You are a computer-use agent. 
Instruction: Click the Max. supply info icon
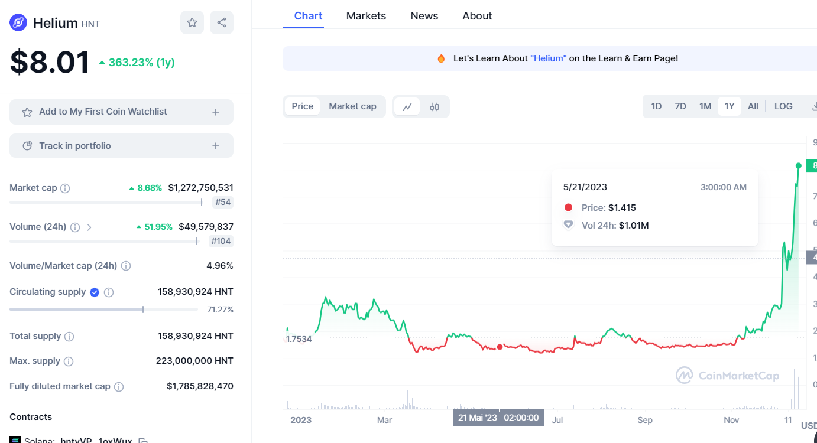(69, 361)
